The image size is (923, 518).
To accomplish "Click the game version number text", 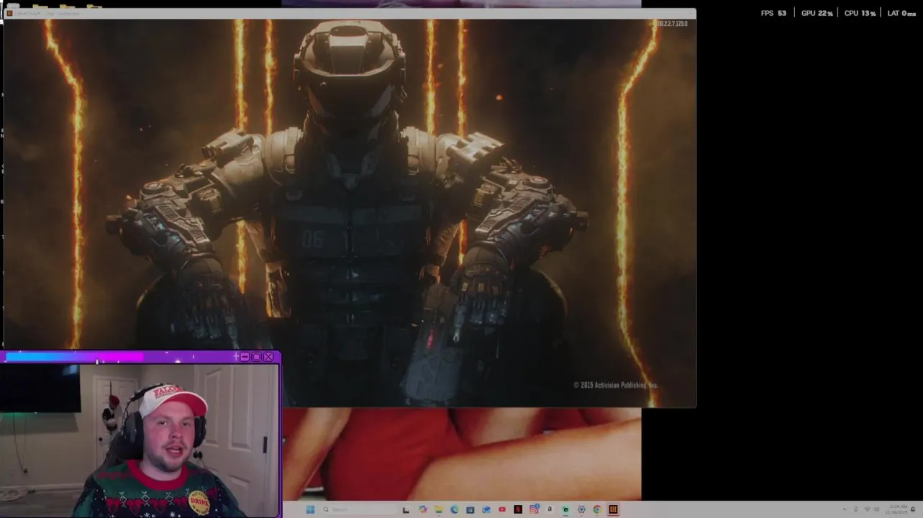I will (672, 24).
